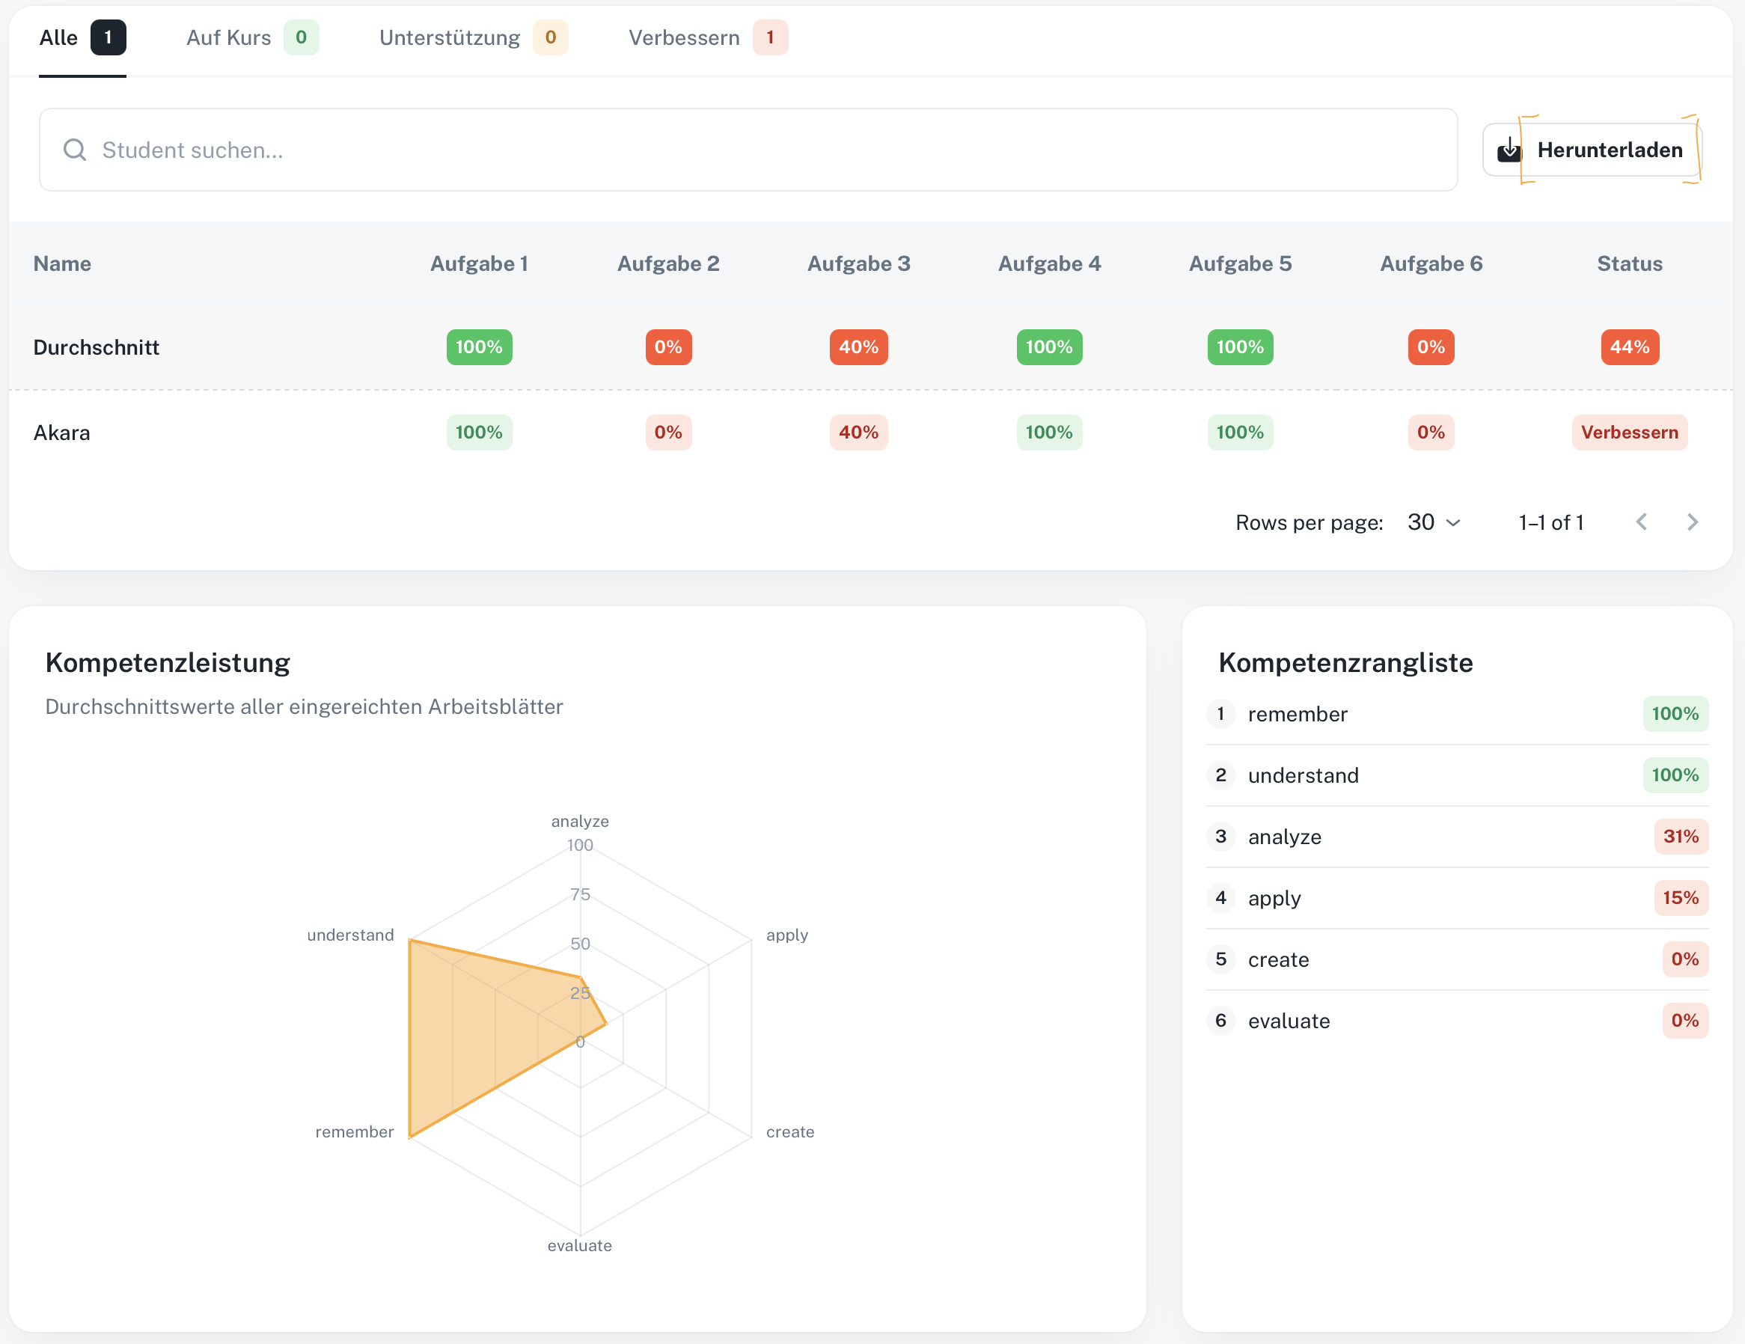Go to previous page arrow
Viewport: 1745px width, 1344px height.
[1641, 522]
